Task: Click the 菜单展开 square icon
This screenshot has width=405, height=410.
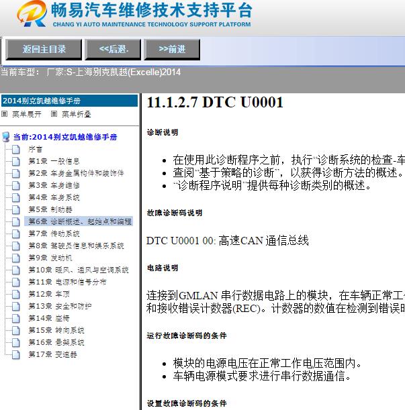Action: click(x=5, y=114)
